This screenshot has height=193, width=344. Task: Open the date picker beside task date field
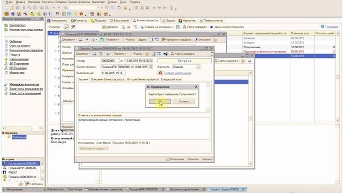(x=151, y=61)
